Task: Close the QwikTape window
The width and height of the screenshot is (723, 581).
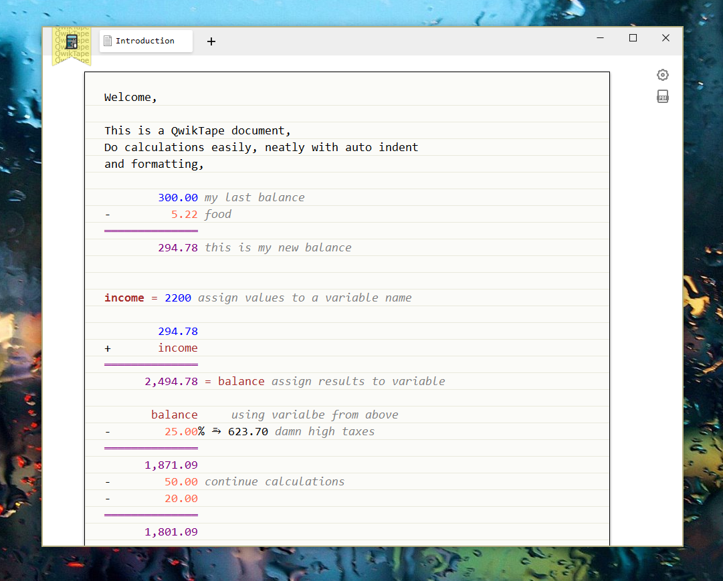Action: coord(665,38)
